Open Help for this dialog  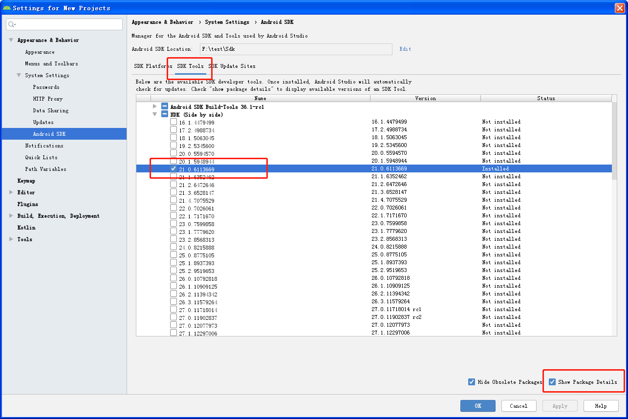(x=601, y=406)
